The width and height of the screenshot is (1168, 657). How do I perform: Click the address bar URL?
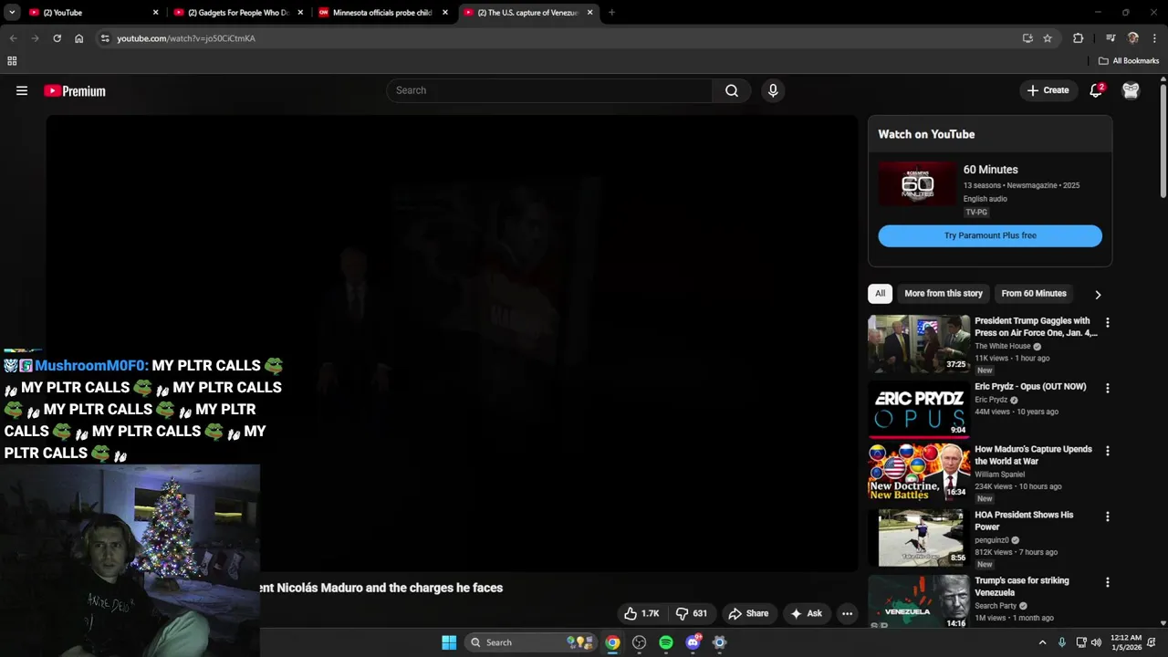pyautogui.click(x=186, y=38)
